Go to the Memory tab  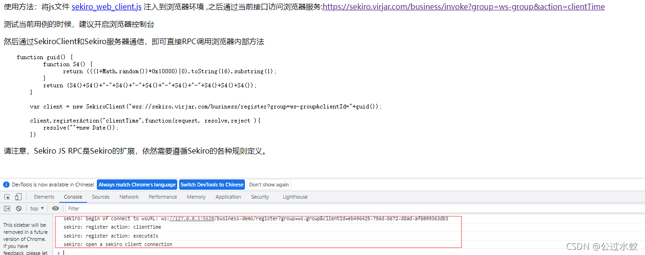pyautogui.click(x=196, y=197)
